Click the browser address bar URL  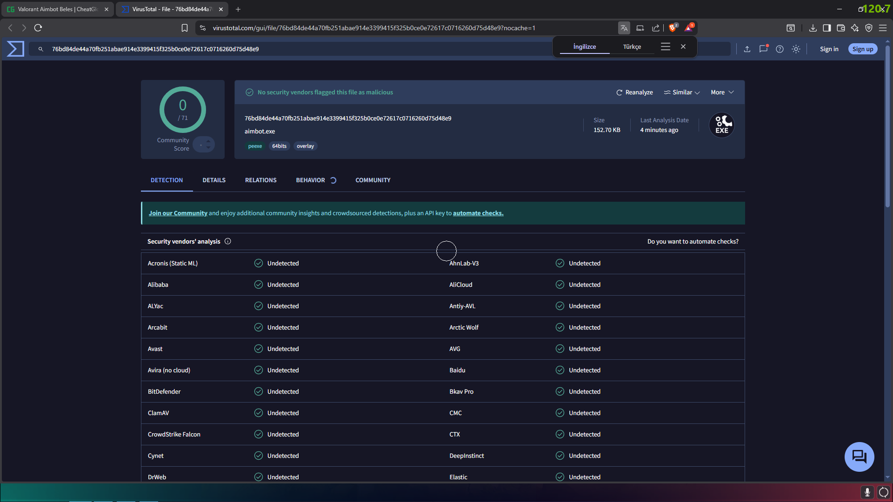pyautogui.click(x=374, y=28)
